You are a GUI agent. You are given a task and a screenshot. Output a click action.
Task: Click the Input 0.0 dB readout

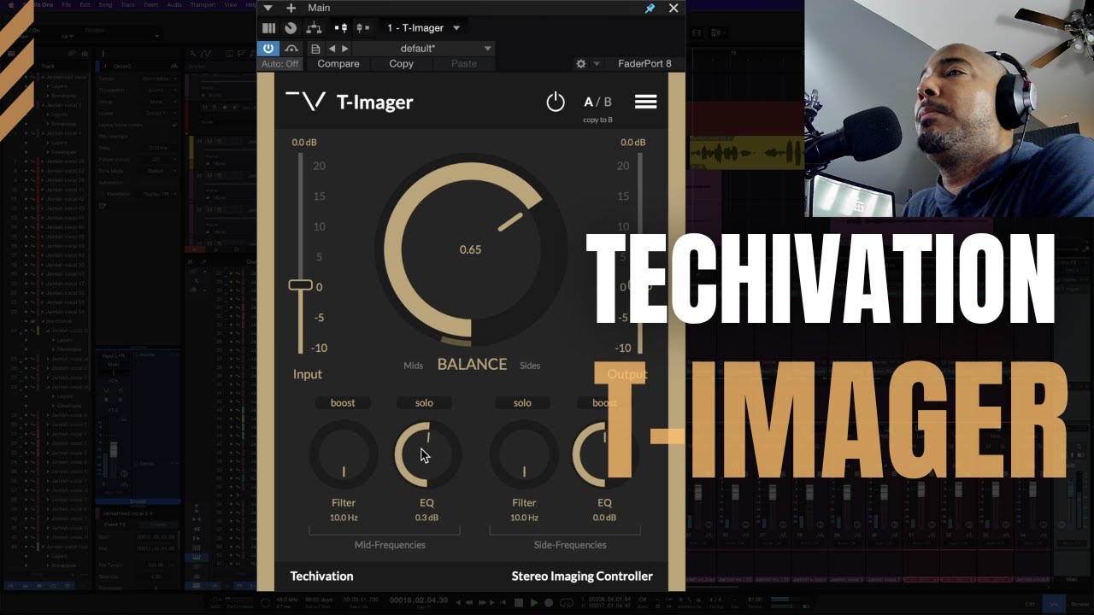pyautogui.click(x=304, y=143)
